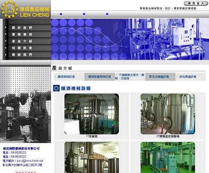Go to 相關訊息 in the sidebar menu
This screenshot has width=209, height=173.
(22, 48)
